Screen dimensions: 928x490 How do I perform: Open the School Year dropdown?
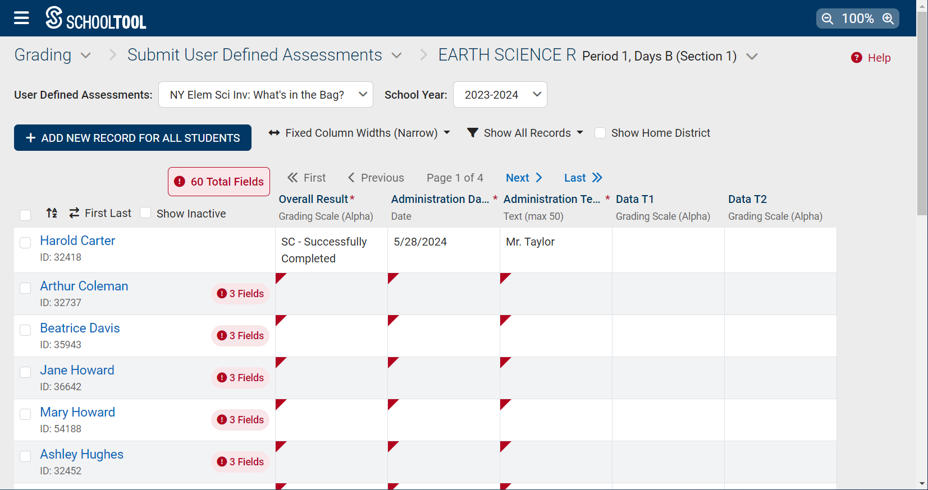tap(500, 95)
